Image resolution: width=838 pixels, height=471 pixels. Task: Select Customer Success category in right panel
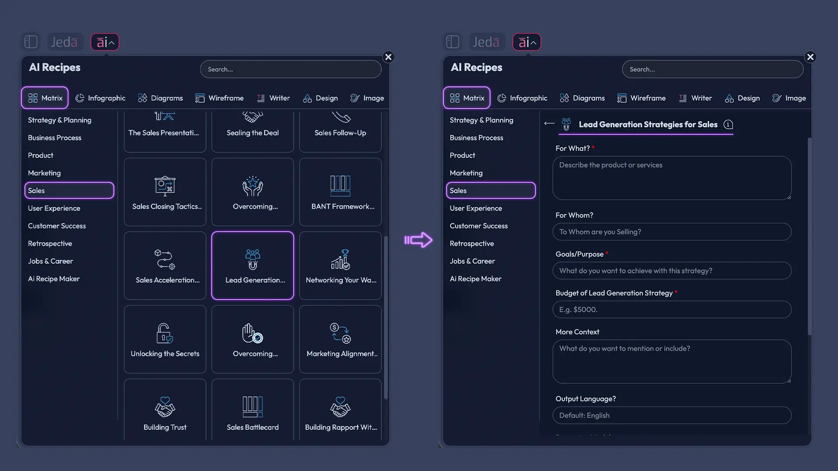[x=479, y=226]
